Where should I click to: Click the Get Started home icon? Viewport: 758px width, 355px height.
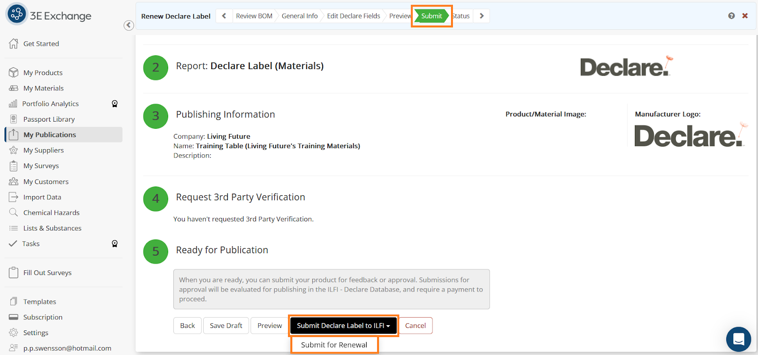(x=13, y=44)
